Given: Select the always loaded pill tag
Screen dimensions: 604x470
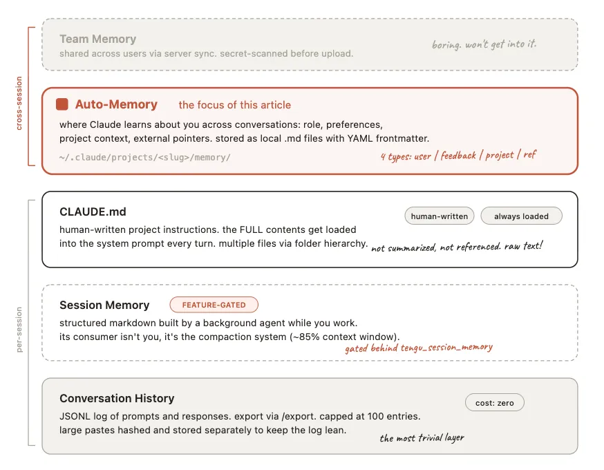Looking at the screenshot, I should (x=521, y=216).
